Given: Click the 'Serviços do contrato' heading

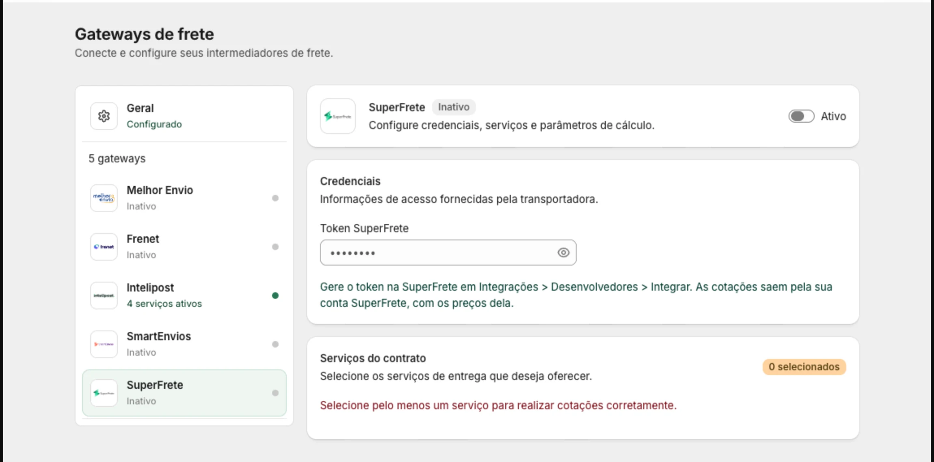Looking at the screenshot, I should [373, 358].
